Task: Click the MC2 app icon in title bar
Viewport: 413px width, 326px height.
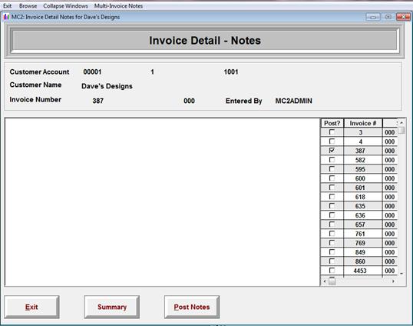Action: [x=6, y=17]
